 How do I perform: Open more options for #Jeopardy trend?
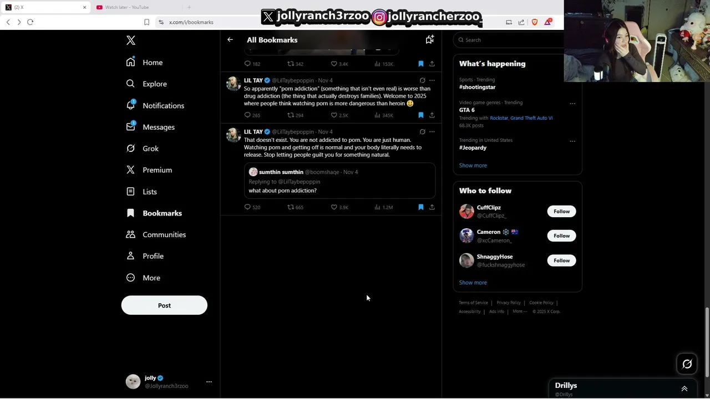coord(572,141)
